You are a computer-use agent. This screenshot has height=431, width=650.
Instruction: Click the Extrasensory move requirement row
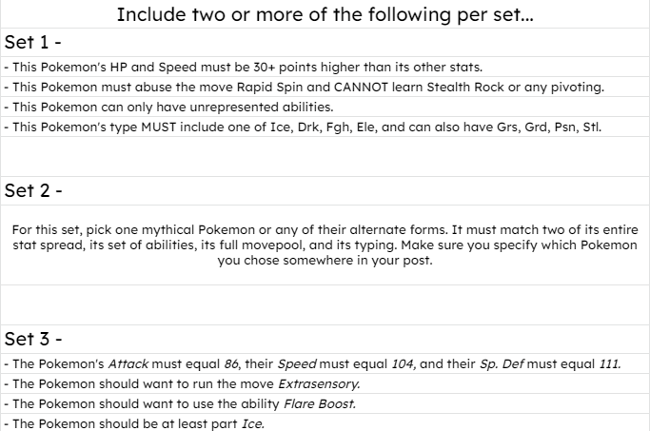pyautogui.click(x=325, y=383)
